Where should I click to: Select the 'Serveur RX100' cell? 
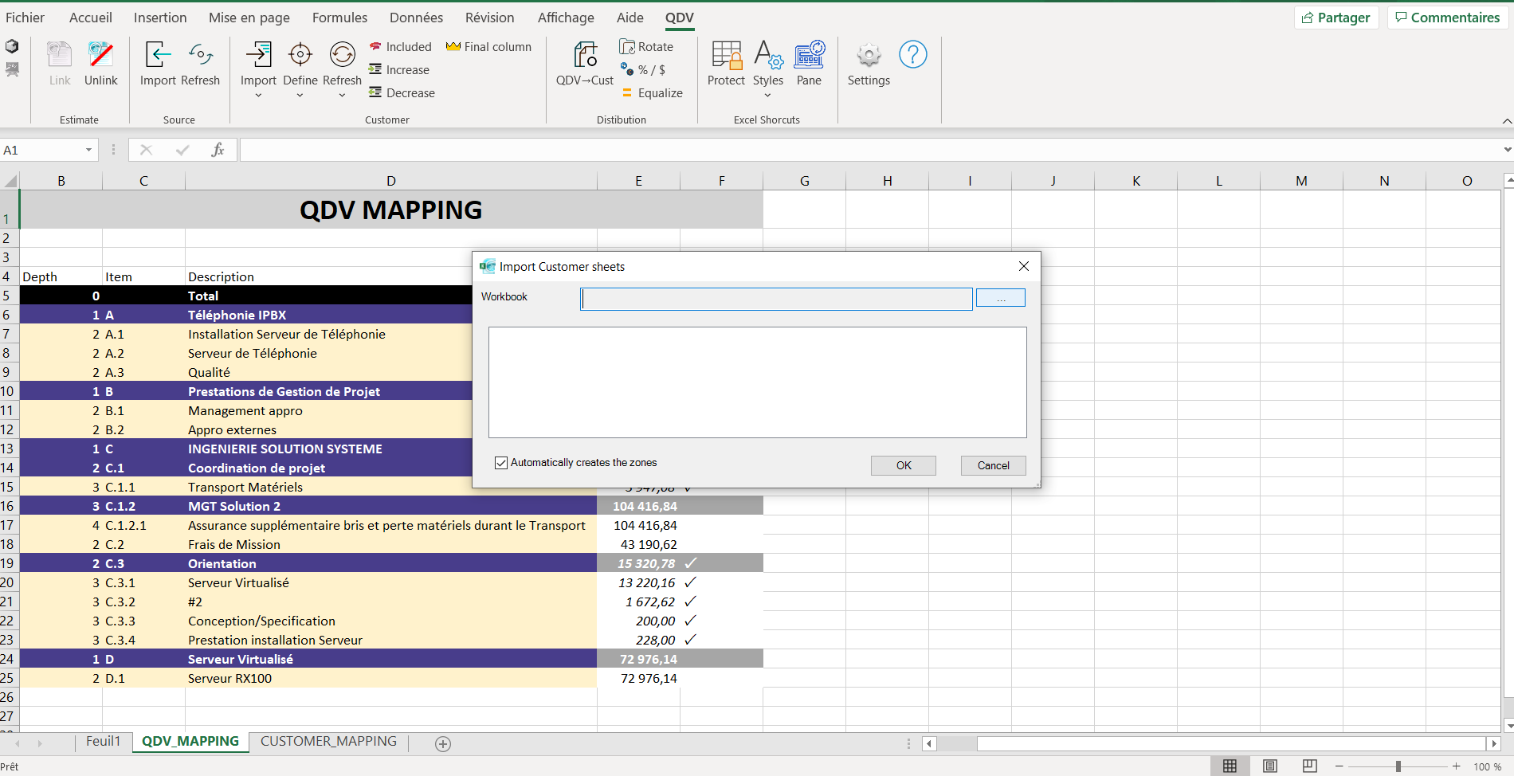(x=391, y=678)
